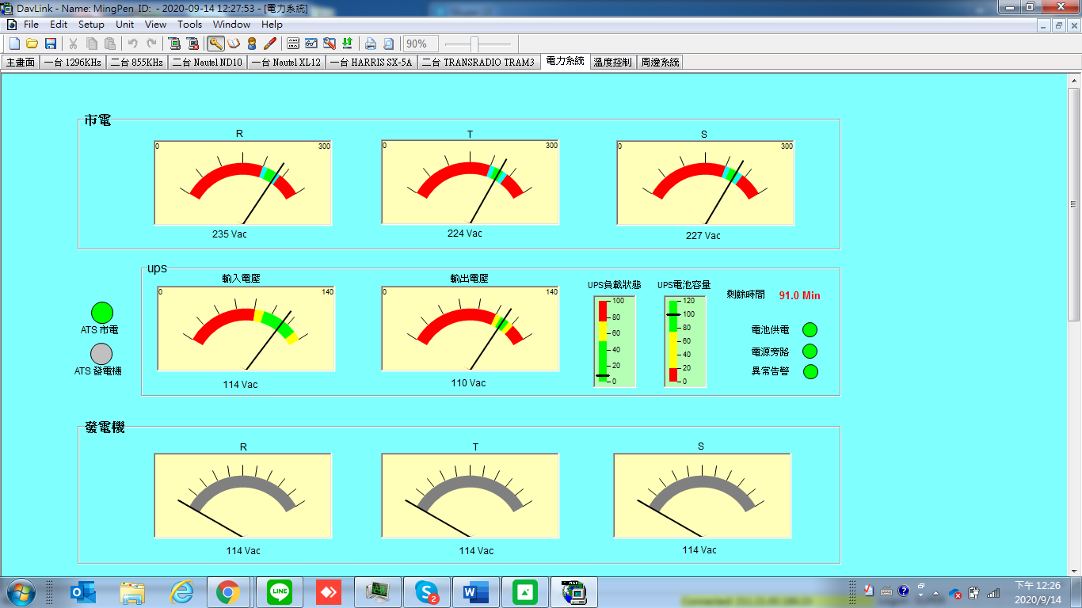
Task: Click the Cut scissors icon
Action: (x=73, y=44)
